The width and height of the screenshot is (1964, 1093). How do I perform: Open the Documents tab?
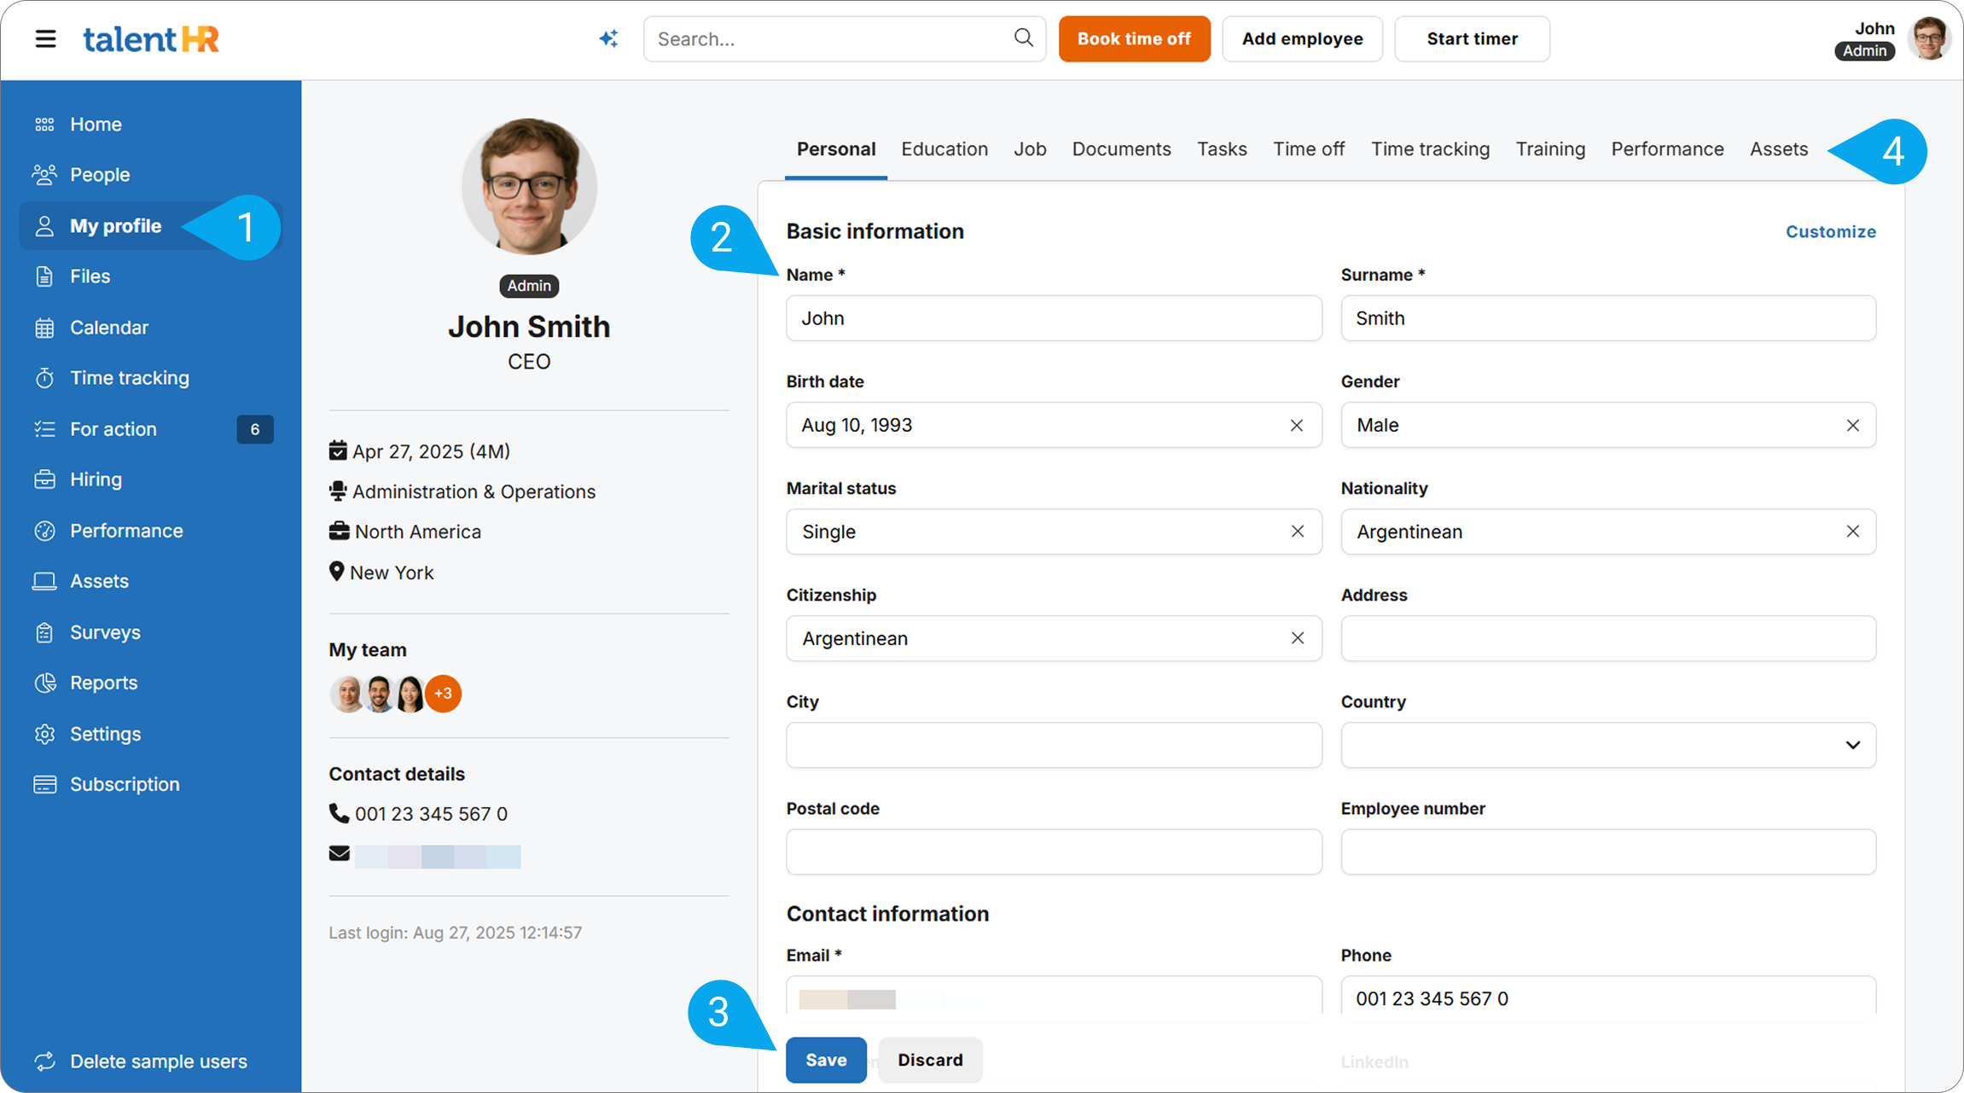click(1121, 148)
